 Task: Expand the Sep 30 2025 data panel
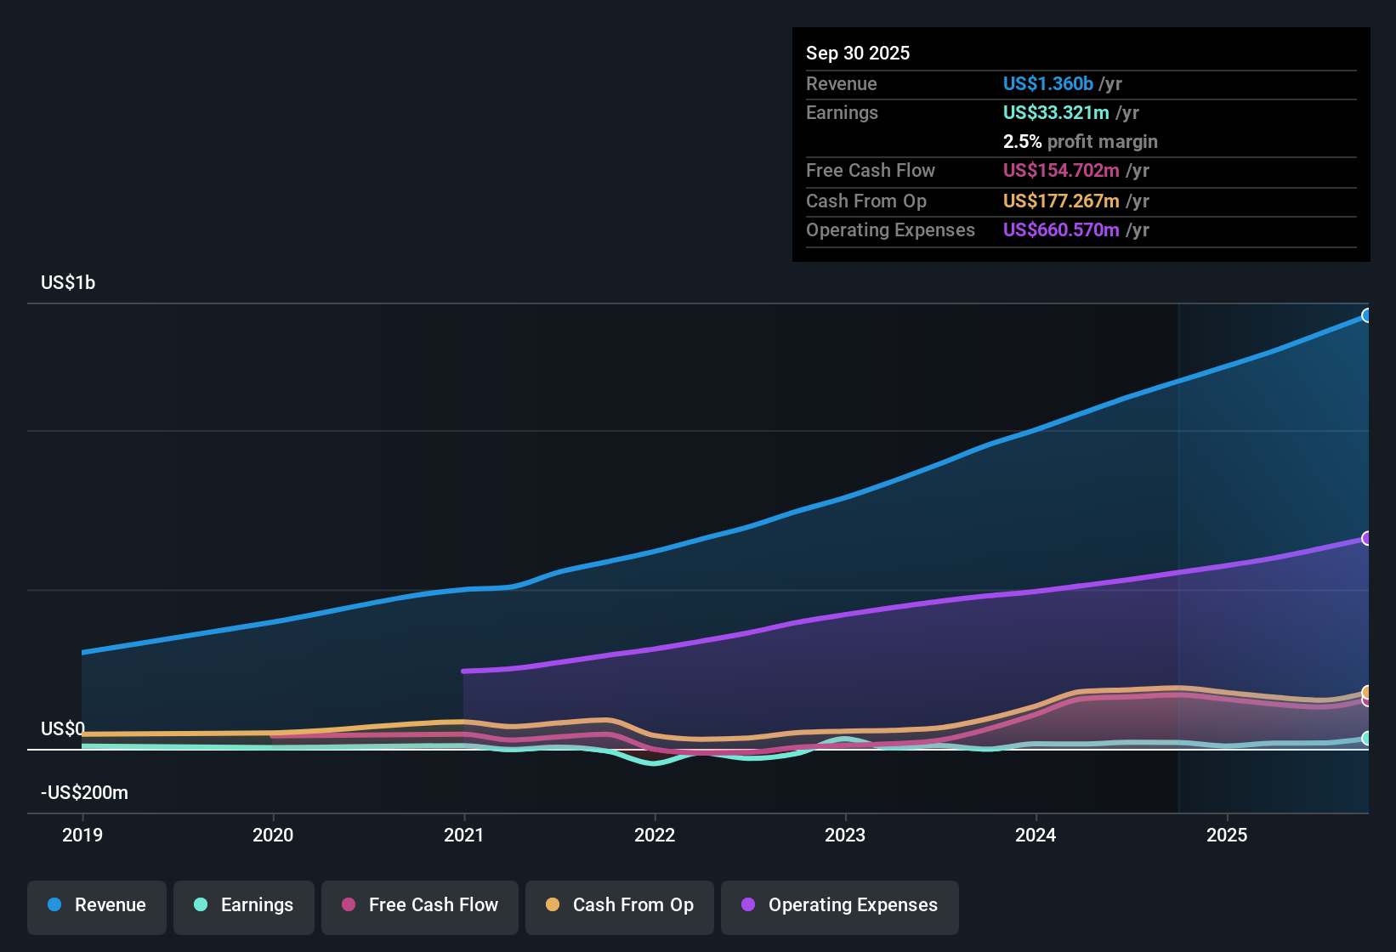pyautogui.click(x=858, y=53)
